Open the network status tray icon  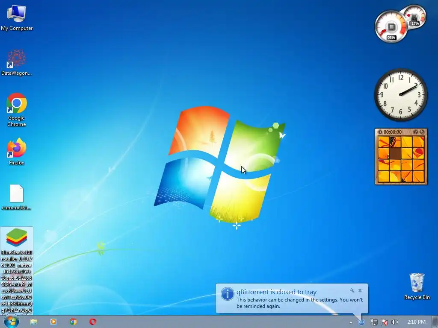[x=374, y=322]
